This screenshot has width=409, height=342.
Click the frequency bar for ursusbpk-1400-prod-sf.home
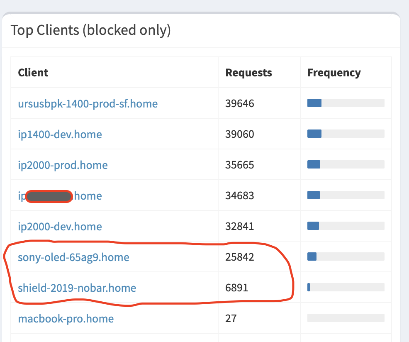click(346, 103)
